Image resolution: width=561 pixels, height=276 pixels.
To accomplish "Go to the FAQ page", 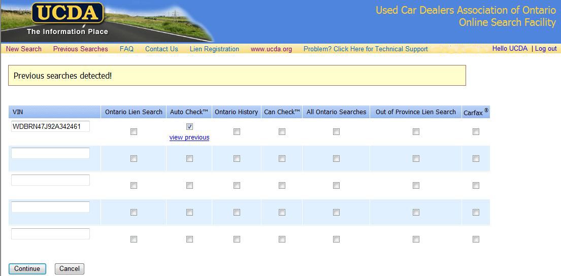I will coord(126,49).
